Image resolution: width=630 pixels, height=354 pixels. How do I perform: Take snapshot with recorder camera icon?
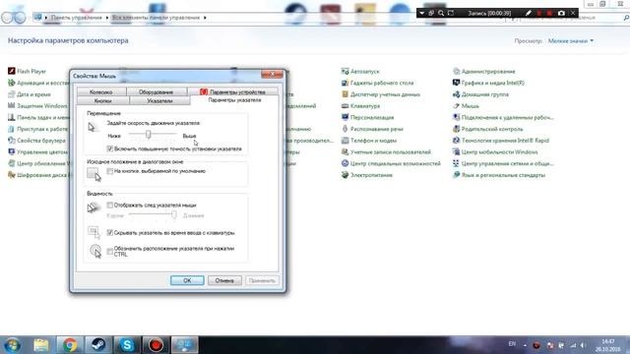(x=561, y=13)
